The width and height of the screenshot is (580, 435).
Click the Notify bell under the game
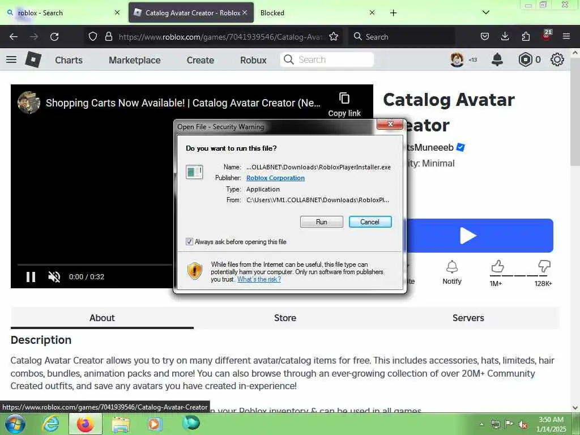coord(451,273)
